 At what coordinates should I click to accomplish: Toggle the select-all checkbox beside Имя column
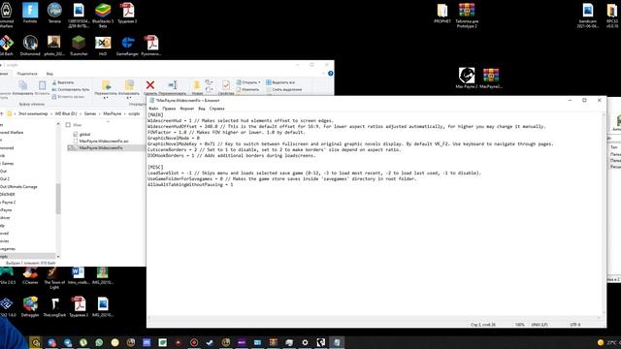point(68,125)
